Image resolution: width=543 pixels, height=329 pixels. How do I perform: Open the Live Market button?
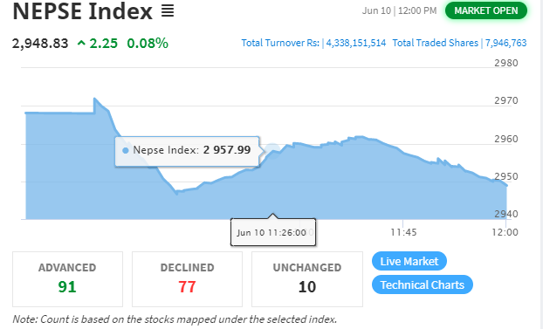[409, 261]
